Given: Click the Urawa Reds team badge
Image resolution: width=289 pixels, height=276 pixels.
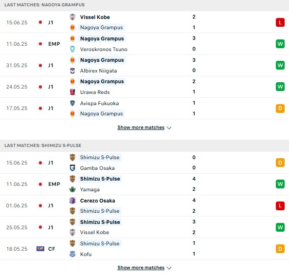Looking at the screenshot, I should coord(72,92).
